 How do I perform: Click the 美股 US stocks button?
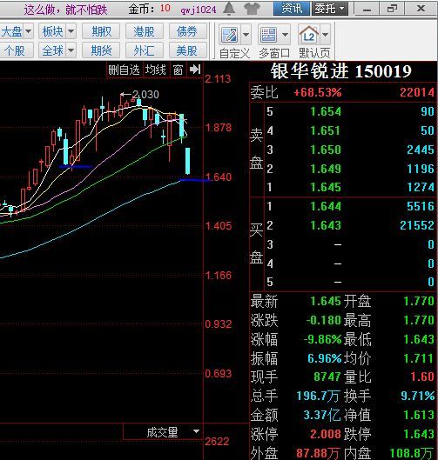pos(187,50)
